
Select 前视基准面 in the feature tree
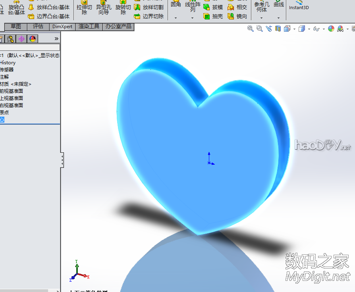pos(12,91)
